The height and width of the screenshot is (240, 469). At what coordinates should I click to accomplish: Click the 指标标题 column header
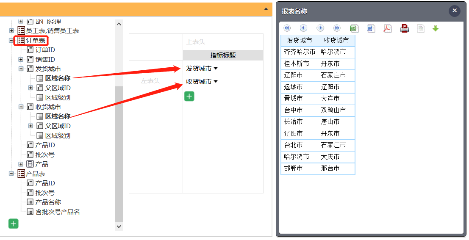[223, 55]
